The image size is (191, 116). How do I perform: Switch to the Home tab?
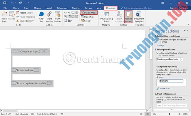(x=16, y=8)
